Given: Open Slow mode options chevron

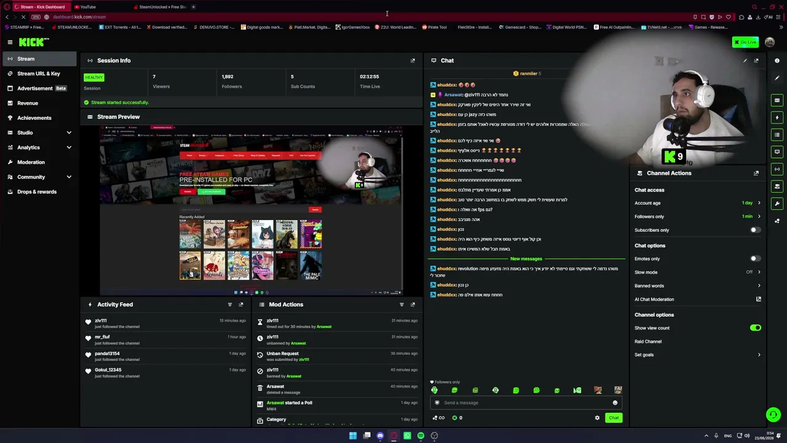Looking at the screenshot, I should (x=759, y=272).
